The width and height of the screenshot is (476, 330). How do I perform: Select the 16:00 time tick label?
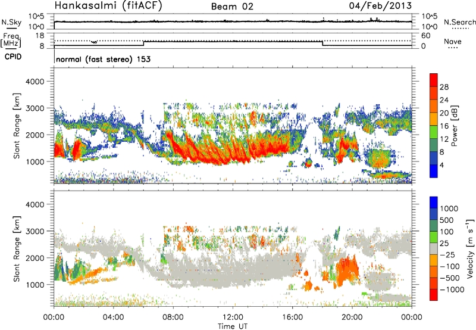[292, 317]
